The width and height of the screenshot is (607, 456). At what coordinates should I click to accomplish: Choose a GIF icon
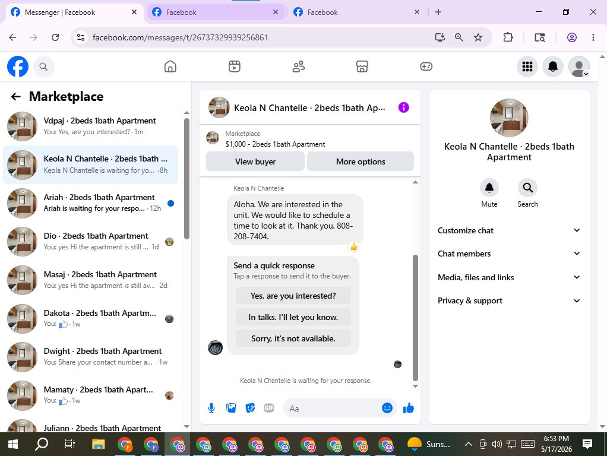pyautogui.click(x=268, y=408)
